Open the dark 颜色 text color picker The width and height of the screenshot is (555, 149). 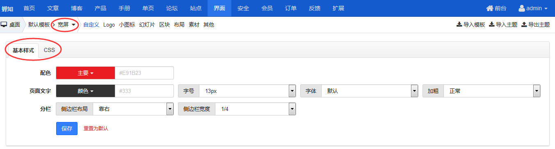(x=85, y=91)
